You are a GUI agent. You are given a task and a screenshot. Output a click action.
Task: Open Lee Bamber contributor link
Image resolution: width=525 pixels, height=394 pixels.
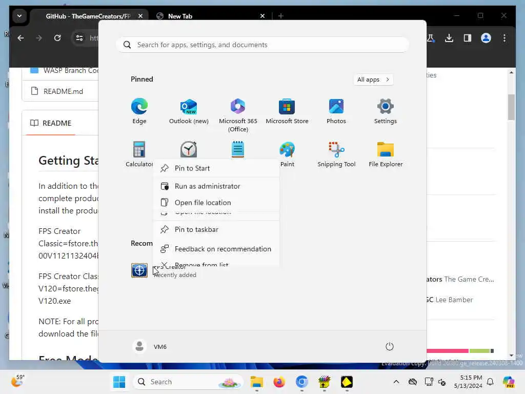[454, 300]
